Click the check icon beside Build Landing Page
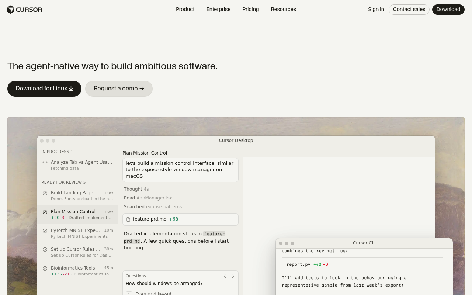 coord(45,193)
